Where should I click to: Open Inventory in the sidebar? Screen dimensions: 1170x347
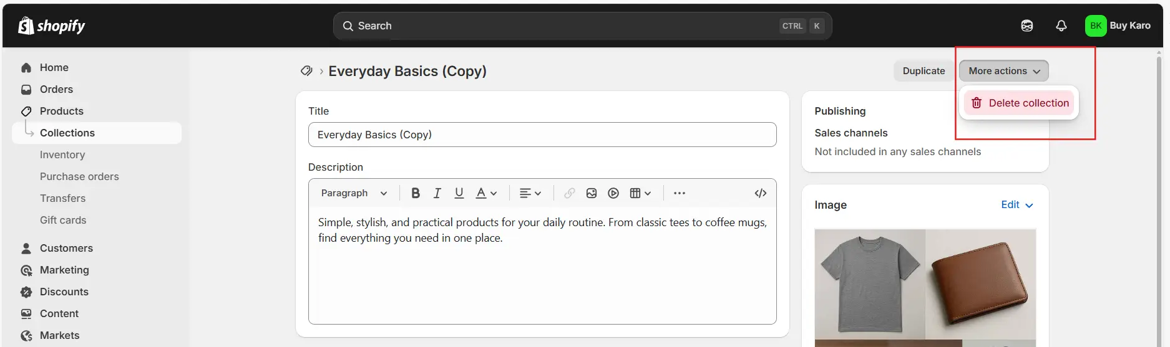(62, 154)
